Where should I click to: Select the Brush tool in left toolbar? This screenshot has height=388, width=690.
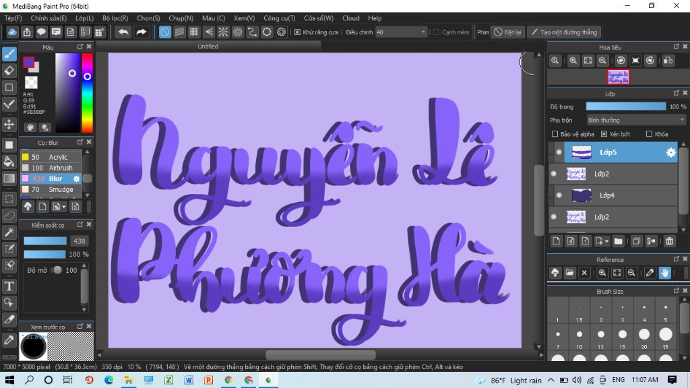click(x=9, y=54)
